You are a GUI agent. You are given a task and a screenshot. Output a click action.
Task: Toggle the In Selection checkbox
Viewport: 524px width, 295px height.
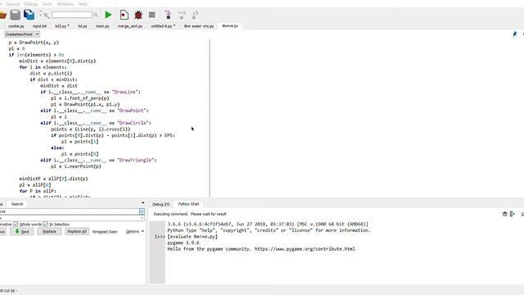click(x=46, y=224)
